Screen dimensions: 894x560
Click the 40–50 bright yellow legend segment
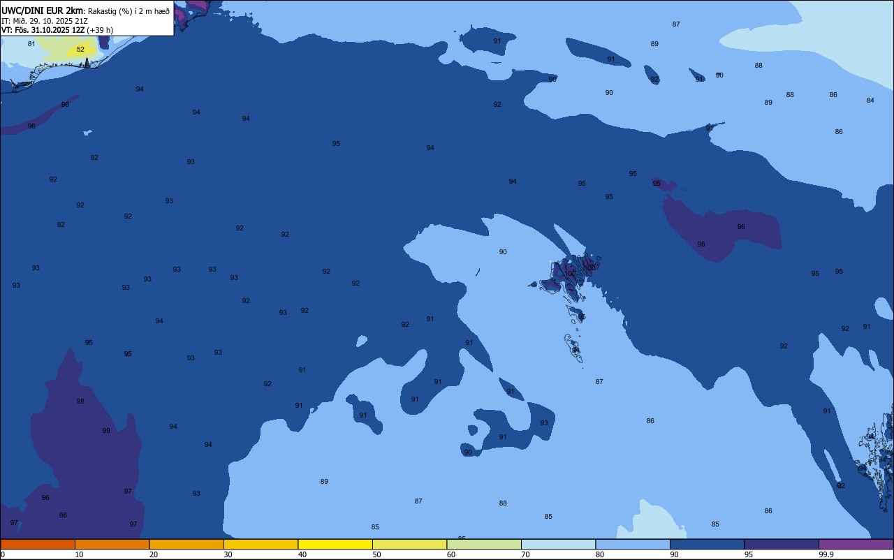(335, 544)
